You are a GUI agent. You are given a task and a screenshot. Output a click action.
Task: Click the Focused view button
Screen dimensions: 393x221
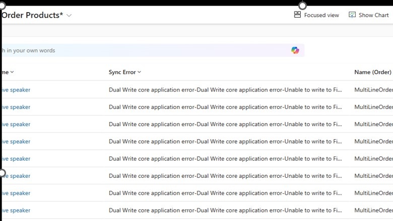(316, 15)
